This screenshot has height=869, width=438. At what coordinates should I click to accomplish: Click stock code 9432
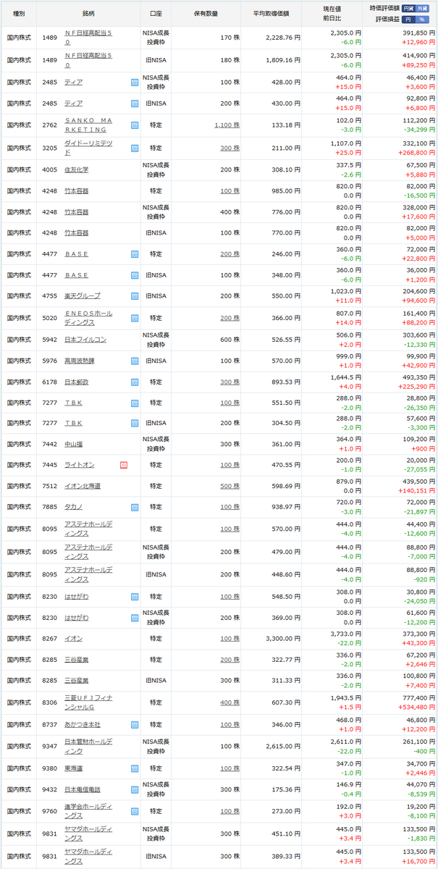tap(49, 789)
